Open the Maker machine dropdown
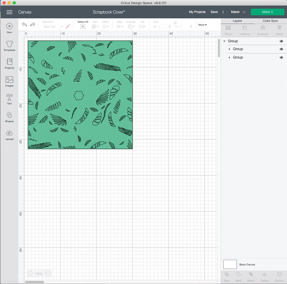 point(238,12)
